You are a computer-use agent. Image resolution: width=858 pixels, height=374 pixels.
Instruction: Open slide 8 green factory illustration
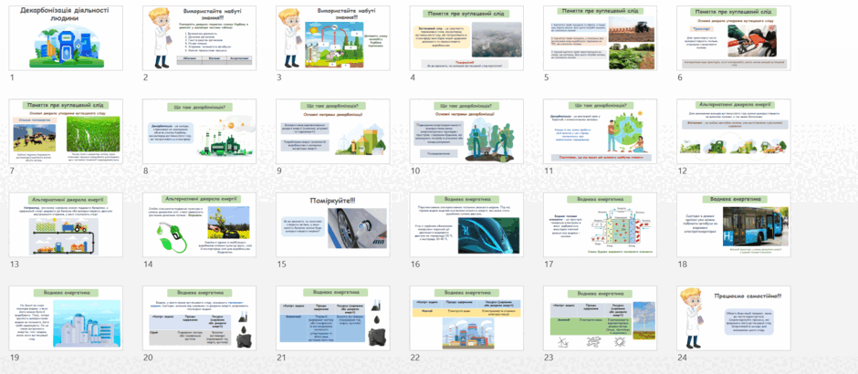click(199, 131)
